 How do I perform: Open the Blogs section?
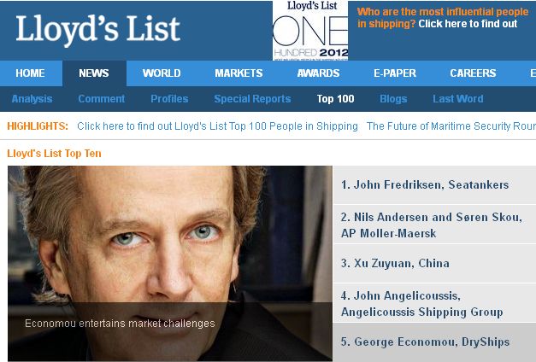[x=393, y=99]
